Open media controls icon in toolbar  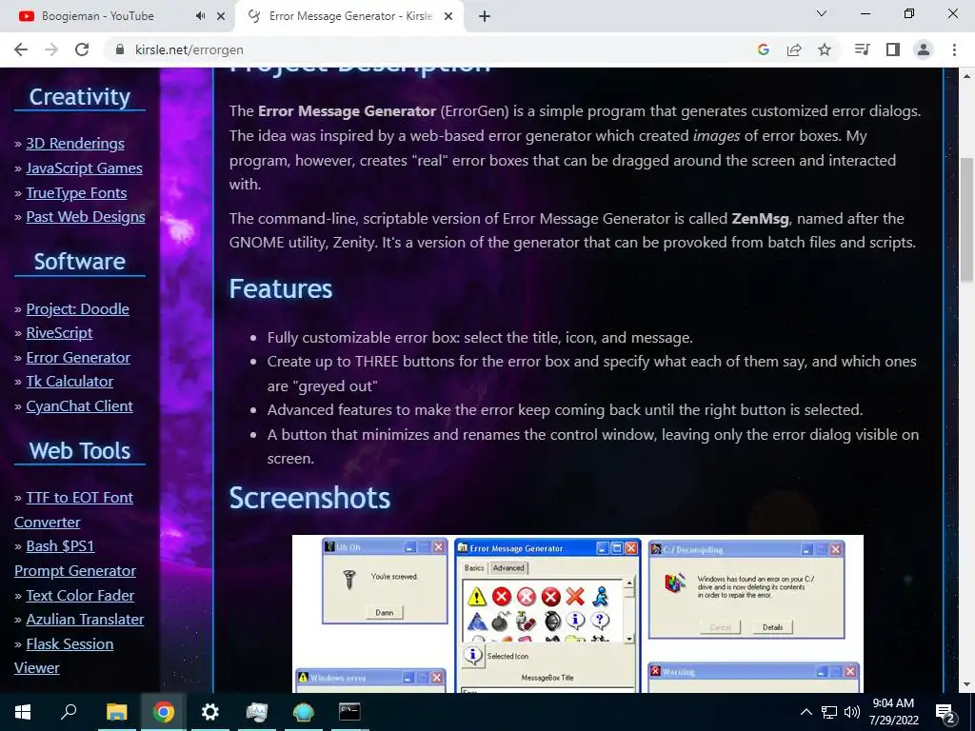pos(862,49)
